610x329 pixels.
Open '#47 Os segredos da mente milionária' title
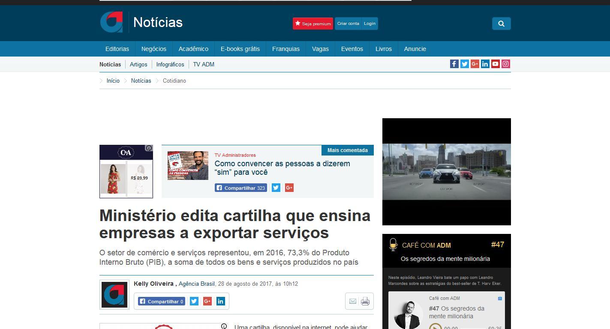click(457, 312)
